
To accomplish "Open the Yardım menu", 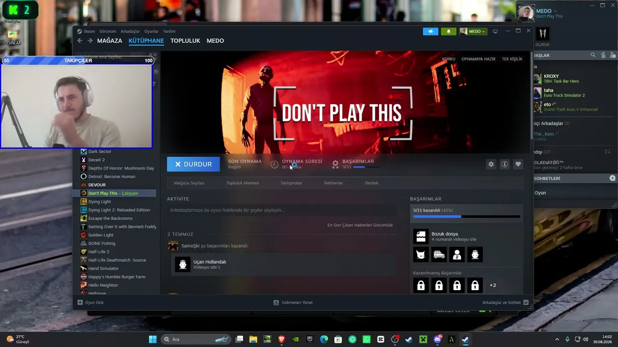I will [169, 31].
